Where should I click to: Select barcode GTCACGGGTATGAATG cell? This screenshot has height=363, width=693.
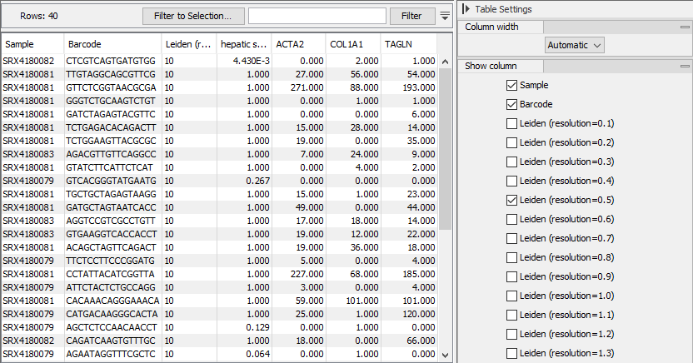[112, 181]
